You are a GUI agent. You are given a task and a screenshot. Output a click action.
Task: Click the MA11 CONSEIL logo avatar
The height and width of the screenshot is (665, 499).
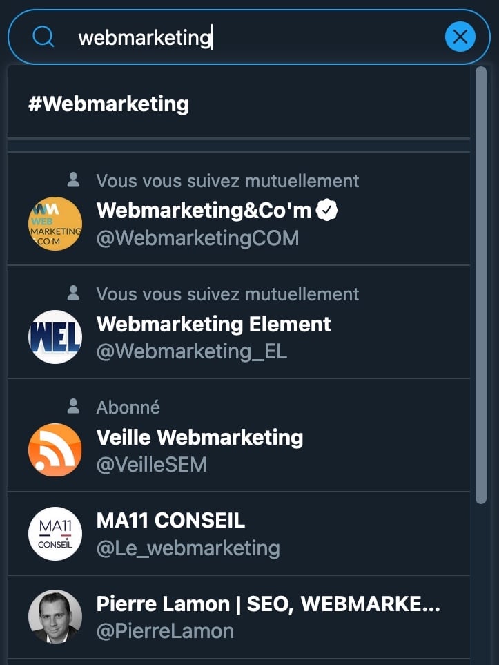(x=55, y=534)
